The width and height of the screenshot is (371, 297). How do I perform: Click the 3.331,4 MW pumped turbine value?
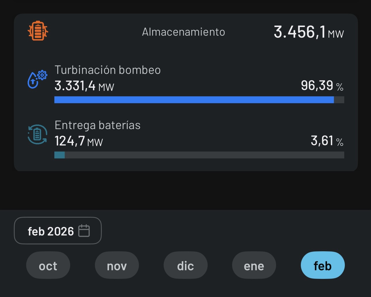(x=84, y=86)
